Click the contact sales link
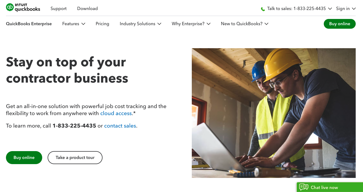 pos(120,126)
